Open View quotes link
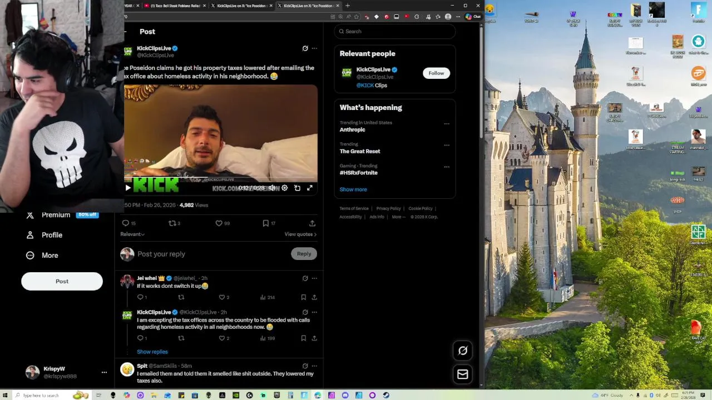 click(x=300, y=234)
